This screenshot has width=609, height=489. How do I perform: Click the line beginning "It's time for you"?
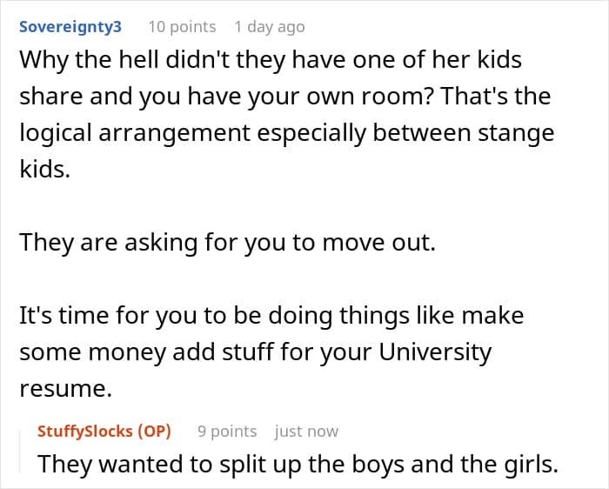click(x=271, y=316)
